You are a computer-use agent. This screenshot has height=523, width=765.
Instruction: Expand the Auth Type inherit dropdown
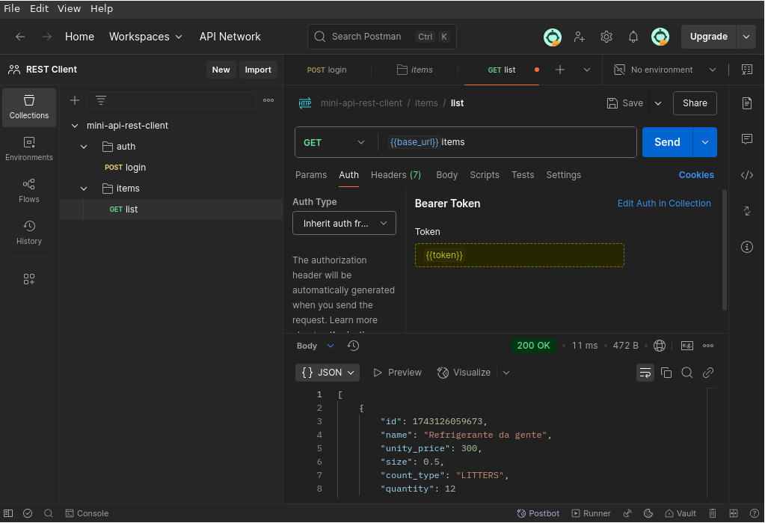coord(344,223)
